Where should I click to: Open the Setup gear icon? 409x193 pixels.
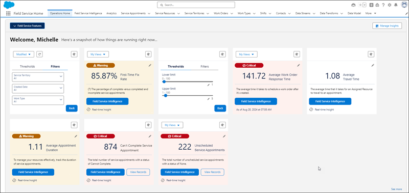(x=390, y=5)
